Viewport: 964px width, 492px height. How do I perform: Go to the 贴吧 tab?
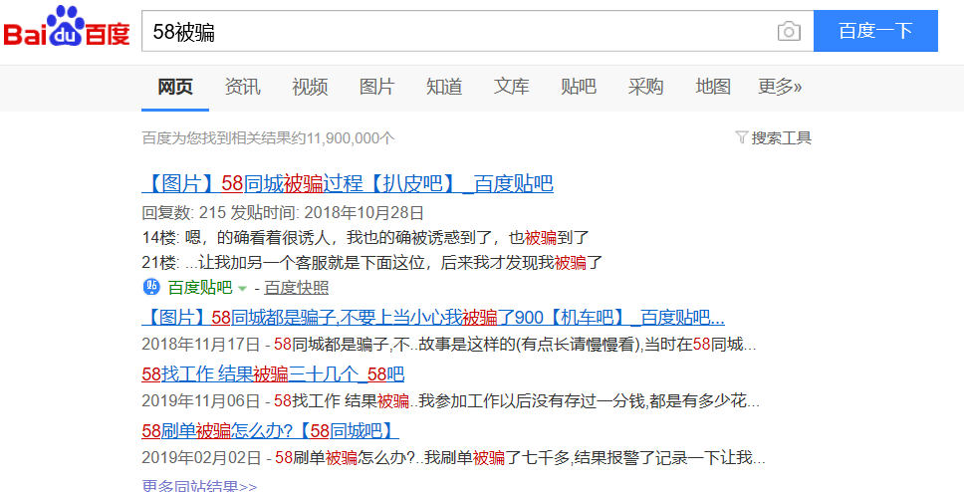tap(579, 87)
